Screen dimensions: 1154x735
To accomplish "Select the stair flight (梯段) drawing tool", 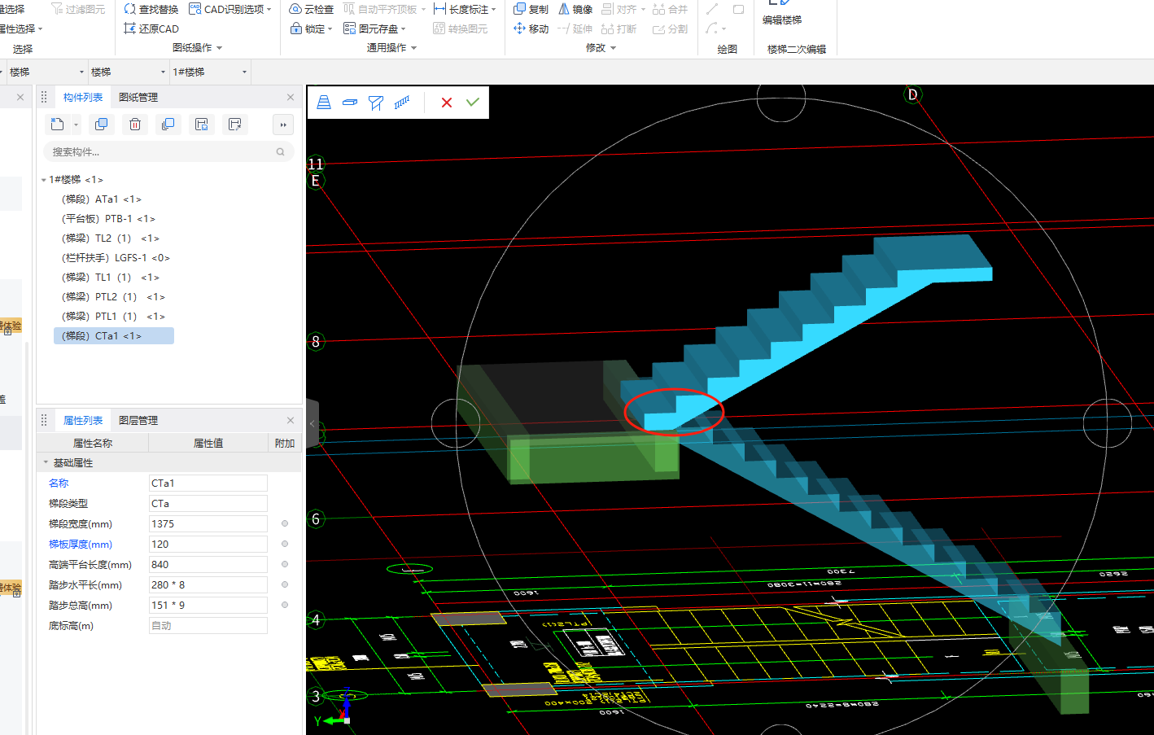I will point(324,103).
